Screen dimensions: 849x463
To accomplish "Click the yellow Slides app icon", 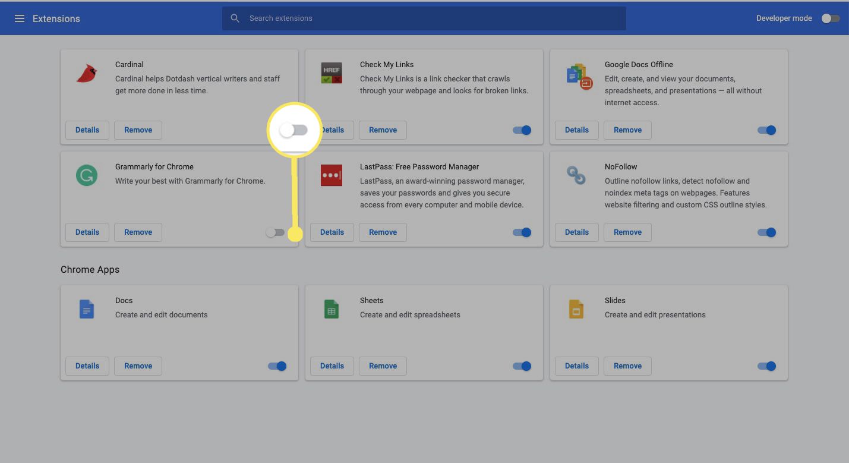I will coord(576,309).
